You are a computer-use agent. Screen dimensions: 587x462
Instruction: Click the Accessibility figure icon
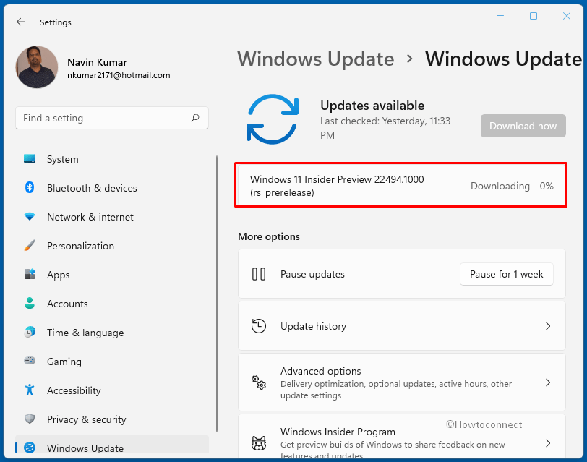[30, 390]
